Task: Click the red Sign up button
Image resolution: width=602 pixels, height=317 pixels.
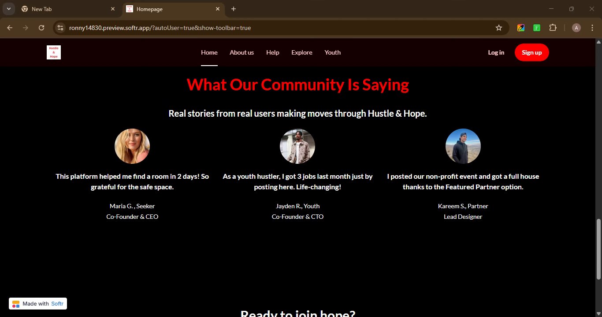Action: pos(532,52)
